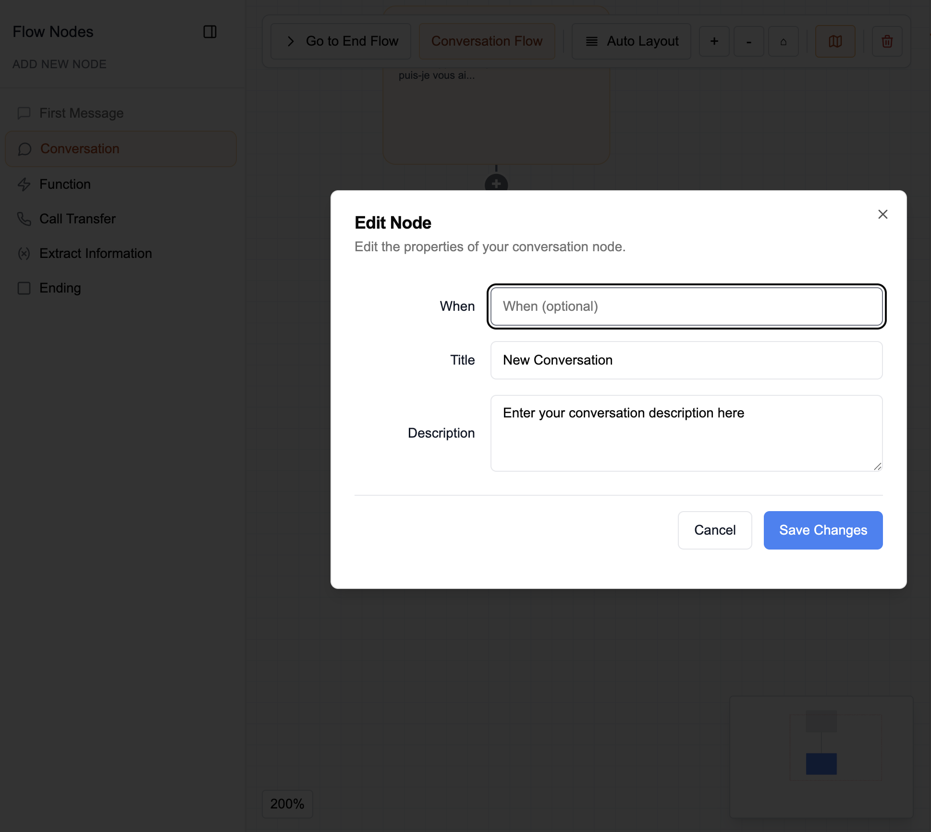The height and width of the screenshot is (832, 931).
Task: Click the When (optional) input field
Action: [686, 306]
